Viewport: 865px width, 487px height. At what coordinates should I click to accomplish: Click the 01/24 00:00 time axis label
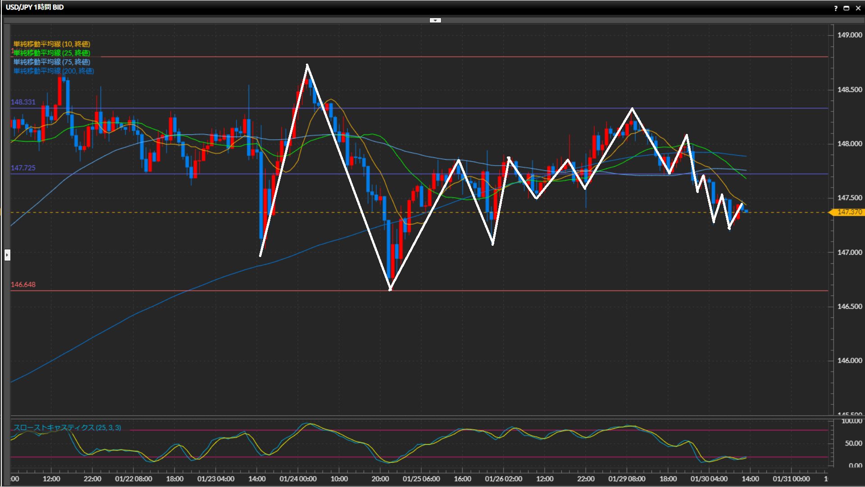[298, 479]
